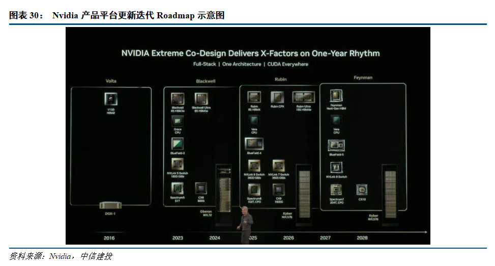This screenshot has width=495, height=266.
Task: Click the 2027 timeline year
Action: click(325, 238)
